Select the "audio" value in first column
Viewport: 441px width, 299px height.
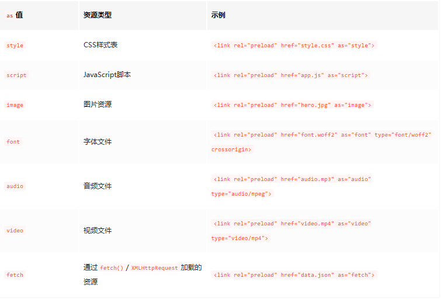(15, 186)
